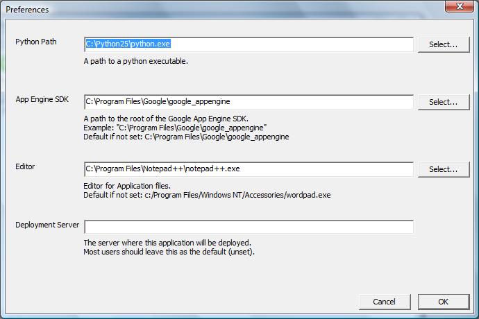Click the Python Path label

tap(36, 42)
